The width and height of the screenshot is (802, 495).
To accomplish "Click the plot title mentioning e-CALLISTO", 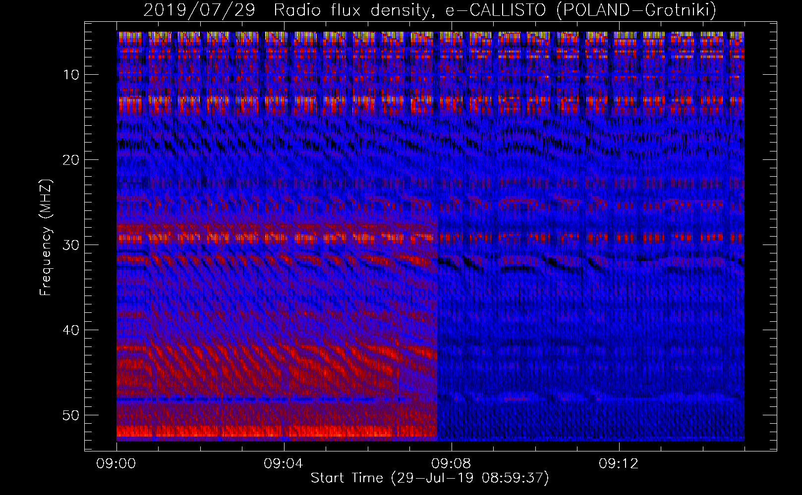I will click(430, 10).
